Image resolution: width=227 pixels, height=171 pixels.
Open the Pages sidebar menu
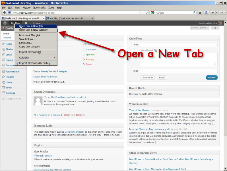9,60
